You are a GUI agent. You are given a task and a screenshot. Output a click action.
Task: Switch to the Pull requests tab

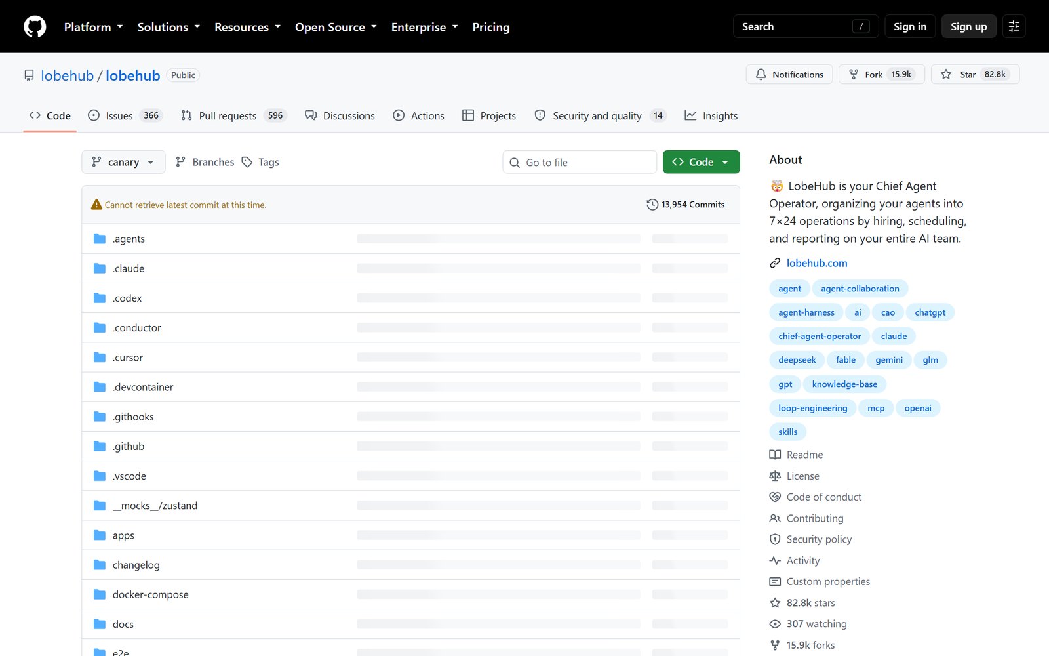click(x=234, y=115)
